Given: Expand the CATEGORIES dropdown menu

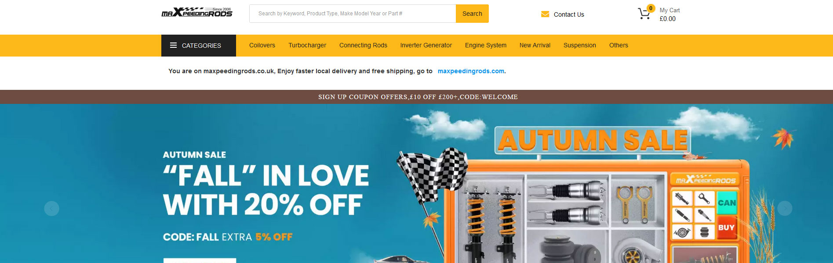Looking at the screenshot, I should click(199, 46).
